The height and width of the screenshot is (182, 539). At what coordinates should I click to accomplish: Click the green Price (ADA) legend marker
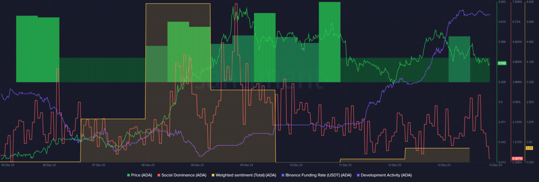[x=128, y=175]
